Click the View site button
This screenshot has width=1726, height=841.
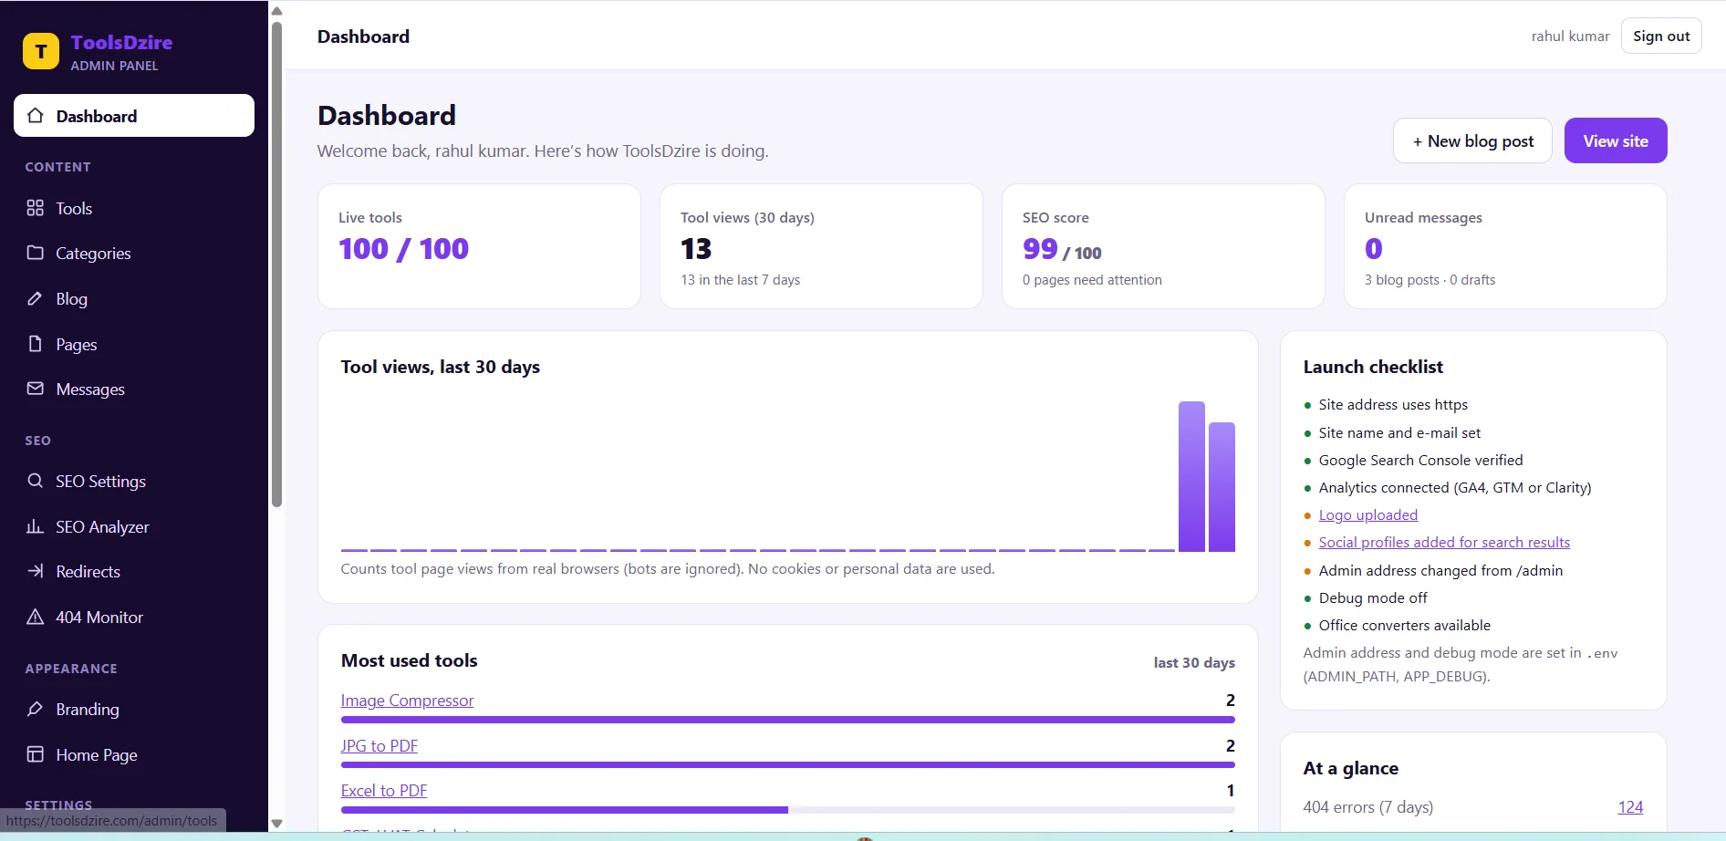tap(1616, 140)
